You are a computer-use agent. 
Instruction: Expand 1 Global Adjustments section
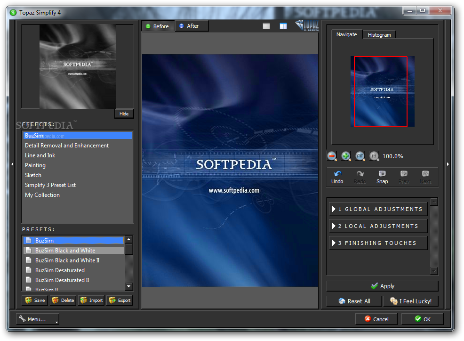(x=378, y=209)
